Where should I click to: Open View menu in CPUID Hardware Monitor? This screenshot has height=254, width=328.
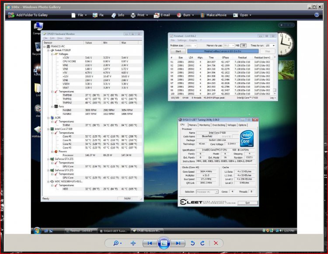coord(60,38)
